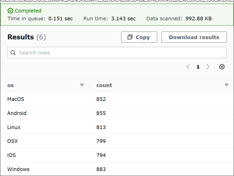Click the os column header
This screenshot has width=234, height=176.
10,85
